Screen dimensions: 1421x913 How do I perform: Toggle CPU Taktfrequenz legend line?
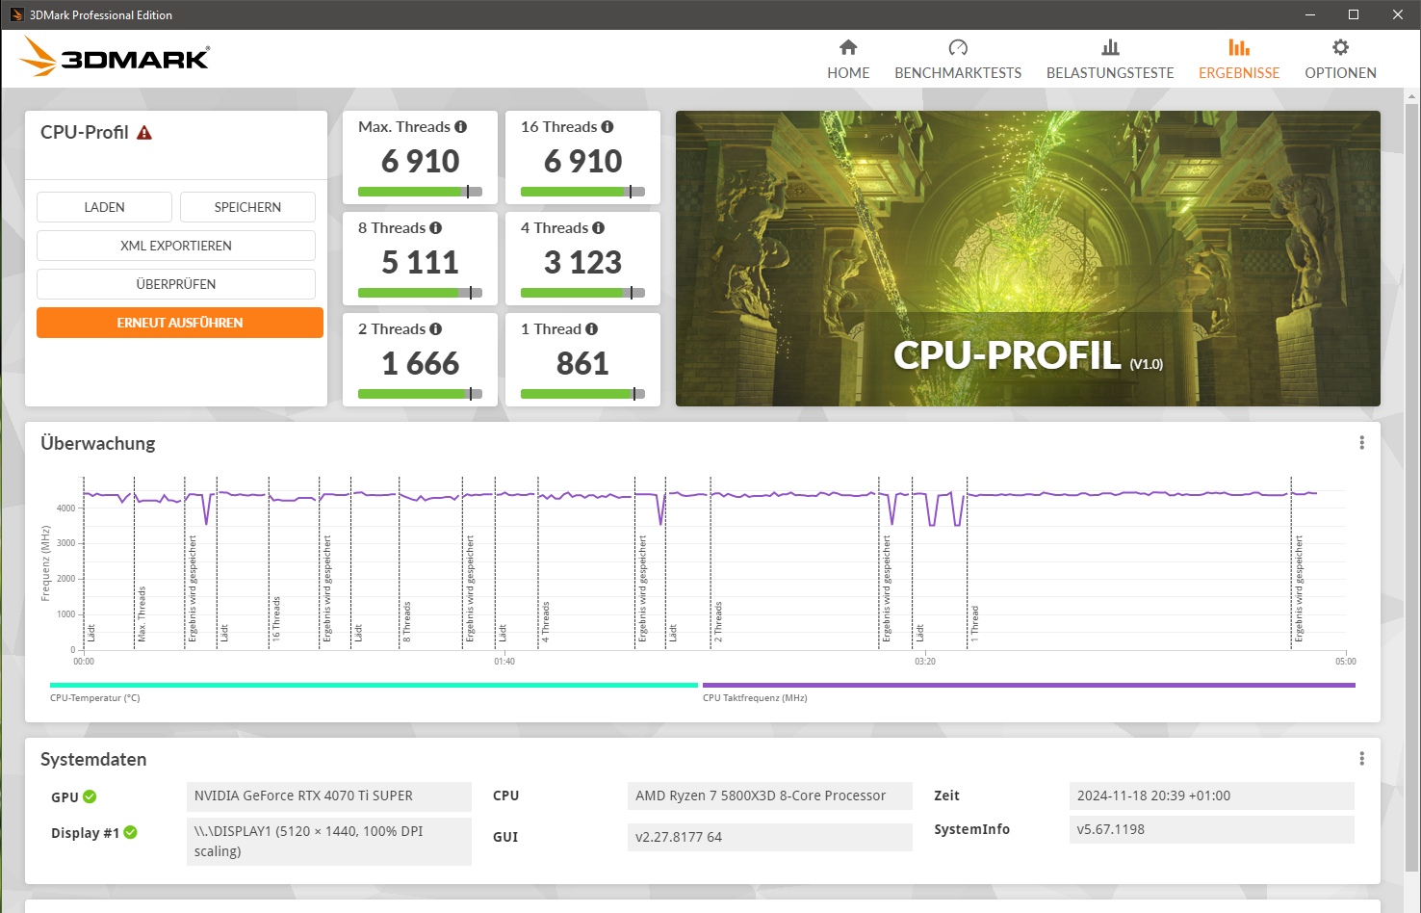pos(1029,686)
